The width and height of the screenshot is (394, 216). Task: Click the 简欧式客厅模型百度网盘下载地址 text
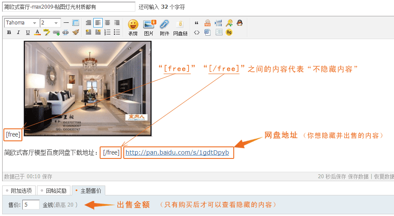pyautogui.click(x=51, y=153)
